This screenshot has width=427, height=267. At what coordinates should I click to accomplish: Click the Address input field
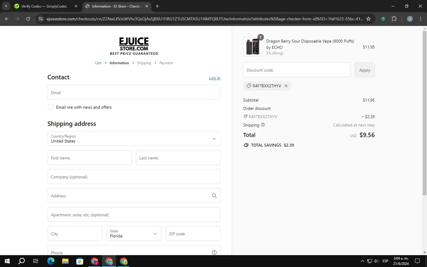pos(134,196)
